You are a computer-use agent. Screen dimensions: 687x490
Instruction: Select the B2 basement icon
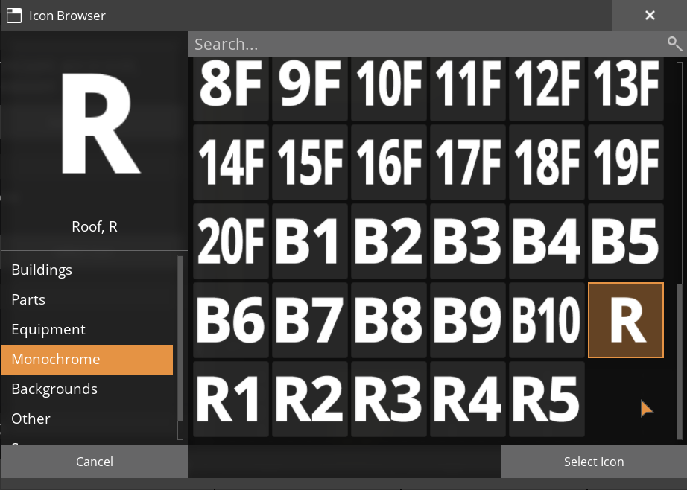pyautogui.click(x=389, y=241)
